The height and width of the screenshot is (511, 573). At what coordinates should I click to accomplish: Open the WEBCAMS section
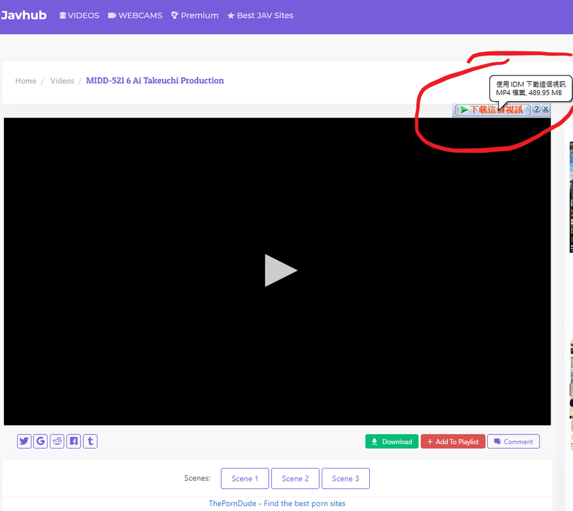tap(135, 15)
